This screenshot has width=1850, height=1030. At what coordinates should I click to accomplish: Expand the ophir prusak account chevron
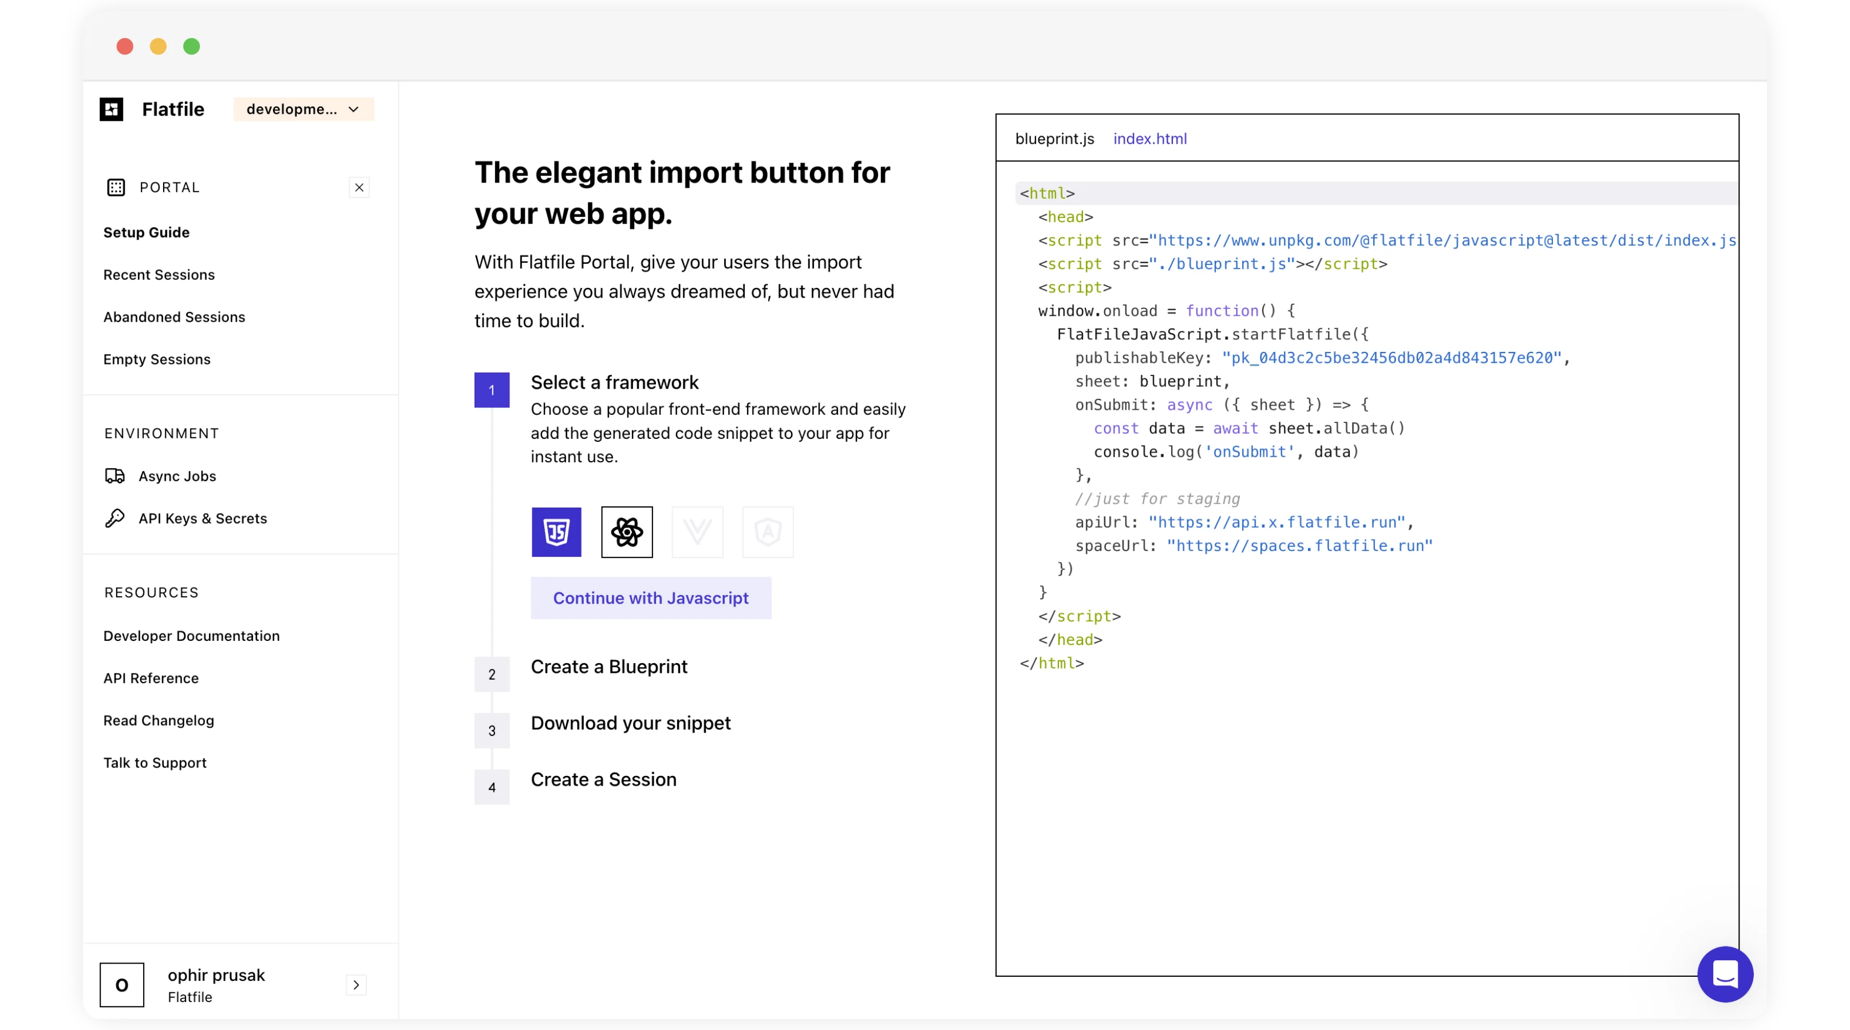pyautogui.click(x=356, y=985)
